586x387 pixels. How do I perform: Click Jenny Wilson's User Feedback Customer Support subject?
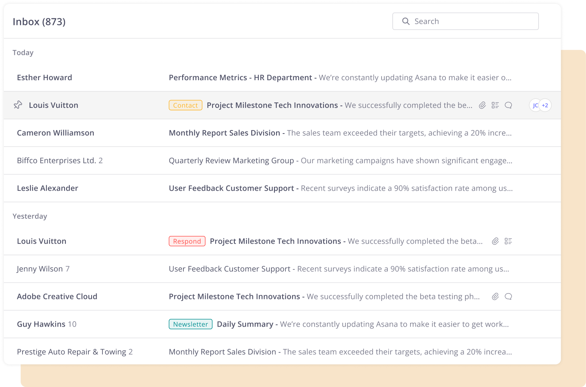(x=229, y=269)
